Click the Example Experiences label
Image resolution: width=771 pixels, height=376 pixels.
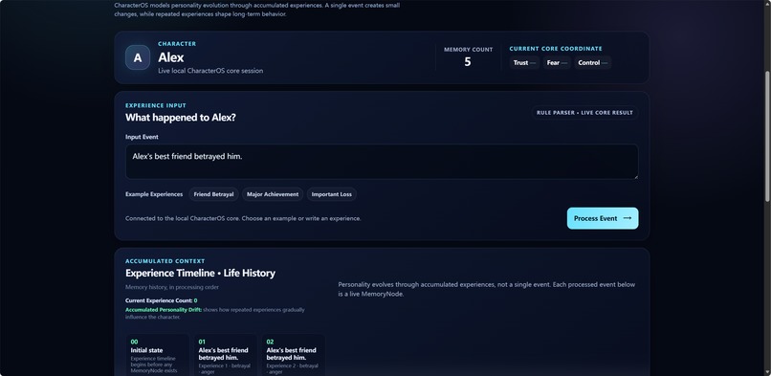pos(154,194)
